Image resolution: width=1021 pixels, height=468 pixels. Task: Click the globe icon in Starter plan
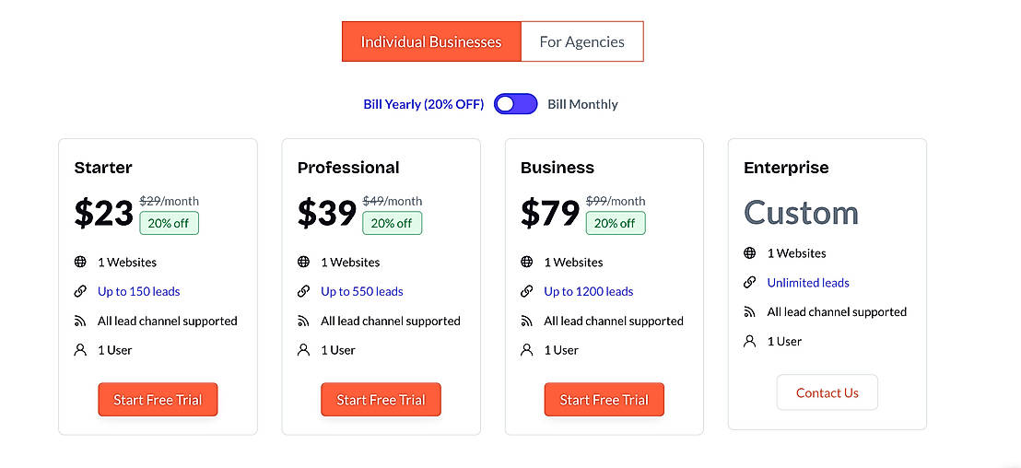click(x=80, y=263)
